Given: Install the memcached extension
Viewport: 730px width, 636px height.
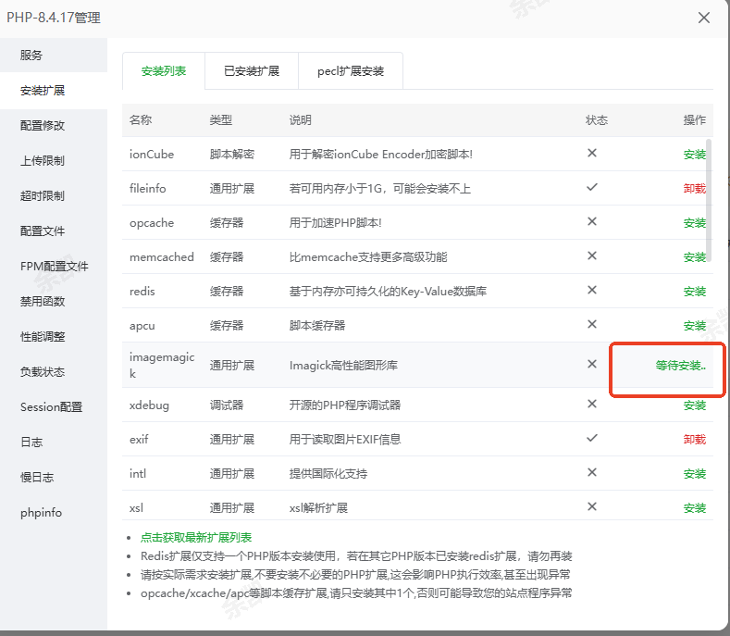Looking at the screenshot, I should [x=694, y=256].
